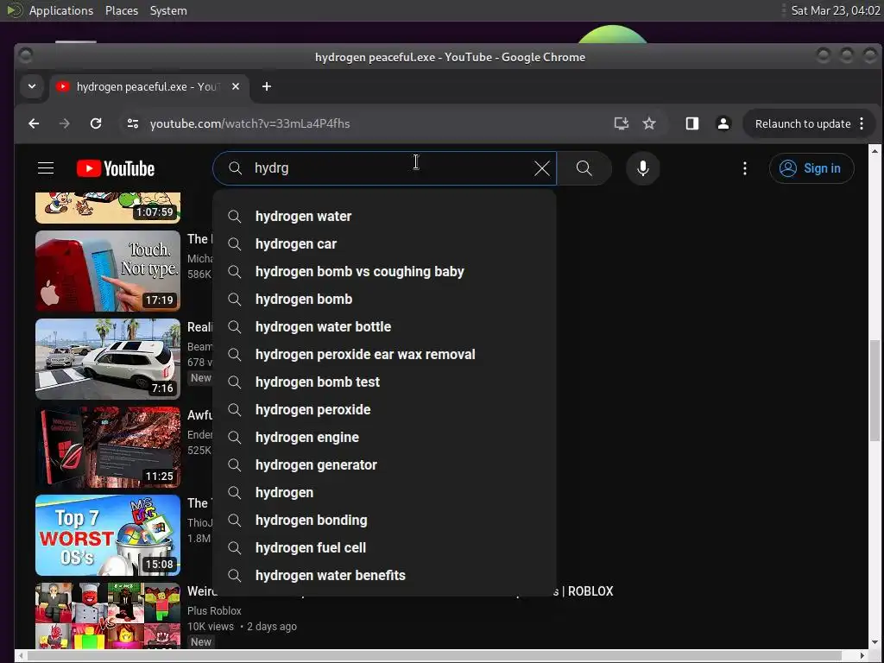The width and height of the screenshot is (884, 663).
Task: Go back with the browser back arrow
Action: (34, 123)
